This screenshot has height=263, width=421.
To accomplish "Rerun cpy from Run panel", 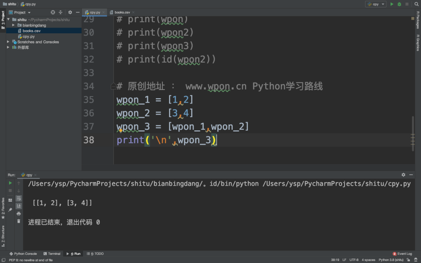I will click(x=10, y=183).
